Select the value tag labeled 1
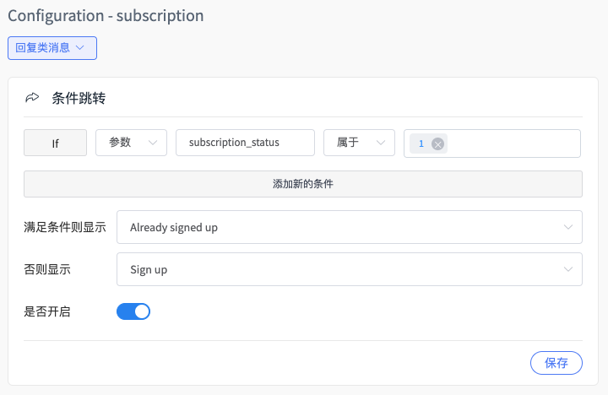Screen dimensions: 608x395 pyautogui.click(x=421, y=143)
